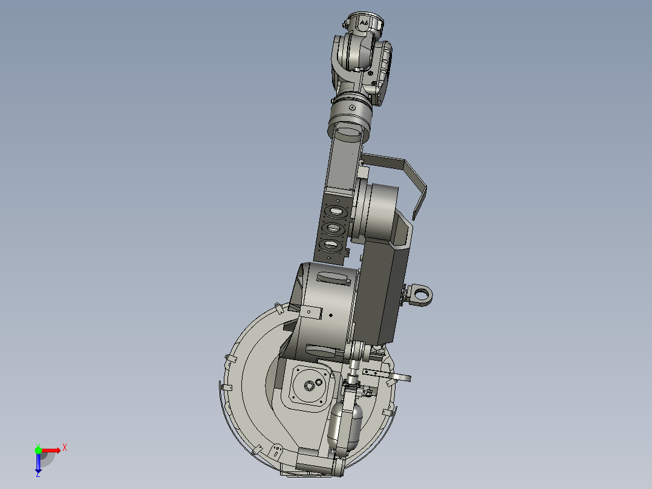Select the lifting eye ring on the robot arm
Viewport: 652px width, 489px height.
(x=422, y=295)
